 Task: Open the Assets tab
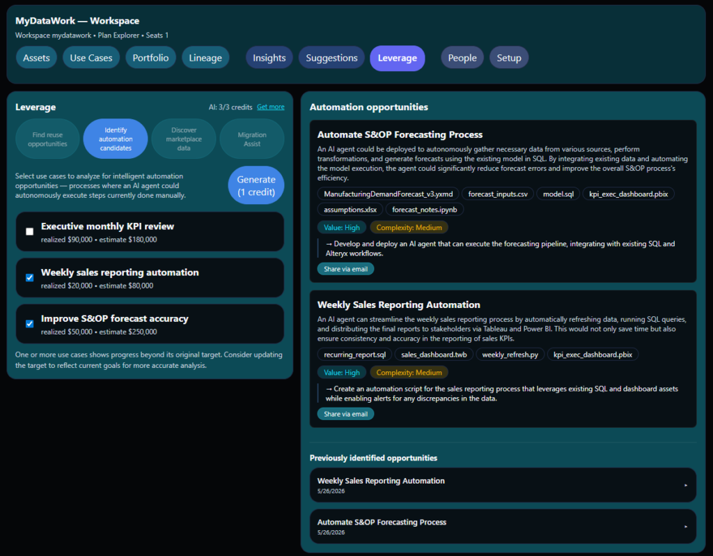pyautogui.click(x=36, y=58)
